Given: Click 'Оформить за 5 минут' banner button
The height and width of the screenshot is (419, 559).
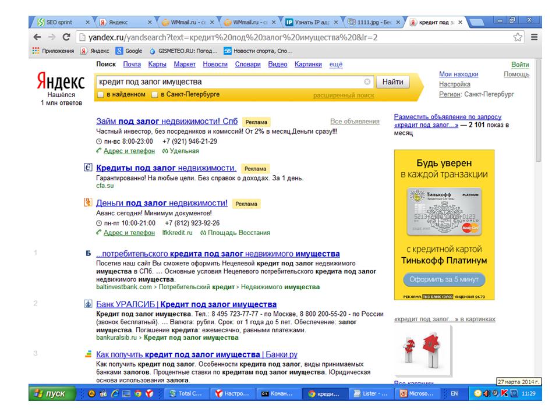Looking at the screenshot, I should (x=444, y=279).
